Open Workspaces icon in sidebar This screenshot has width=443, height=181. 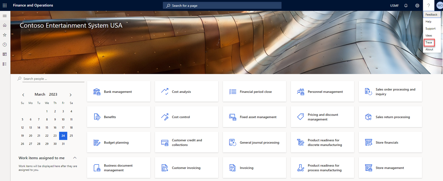click(x=5, y=54)
